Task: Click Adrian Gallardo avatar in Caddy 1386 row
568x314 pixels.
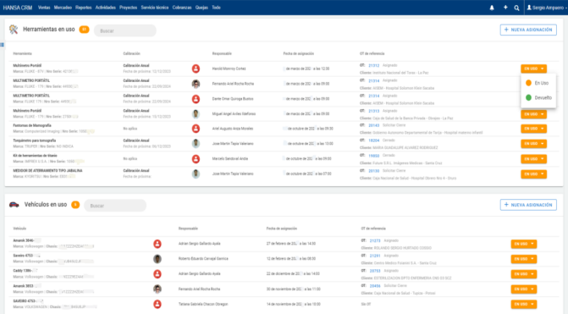Action: click(157, 274)
